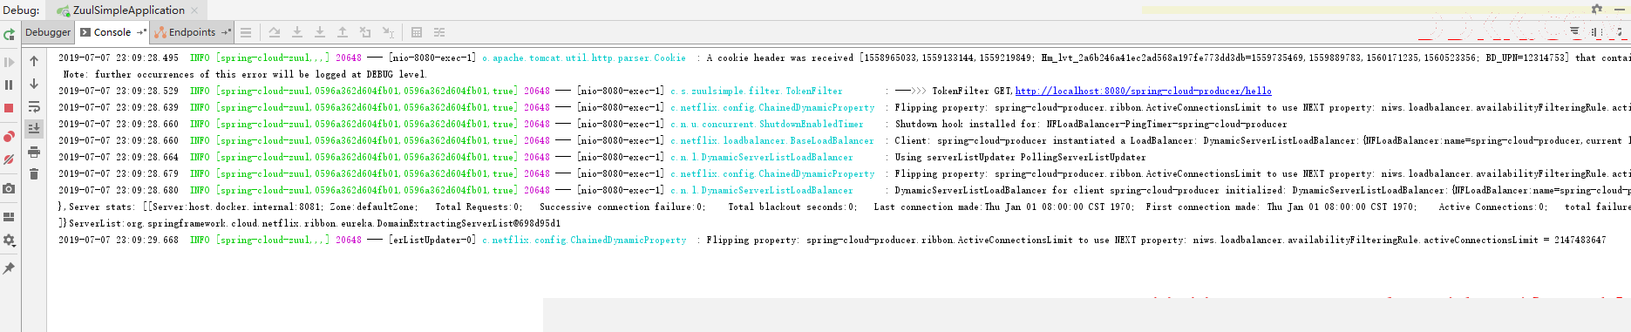Click 'Shutdown hook installed for' log message
This screenshot has height=332, width=1631.
pyautogui.click(x=967, y=124)
